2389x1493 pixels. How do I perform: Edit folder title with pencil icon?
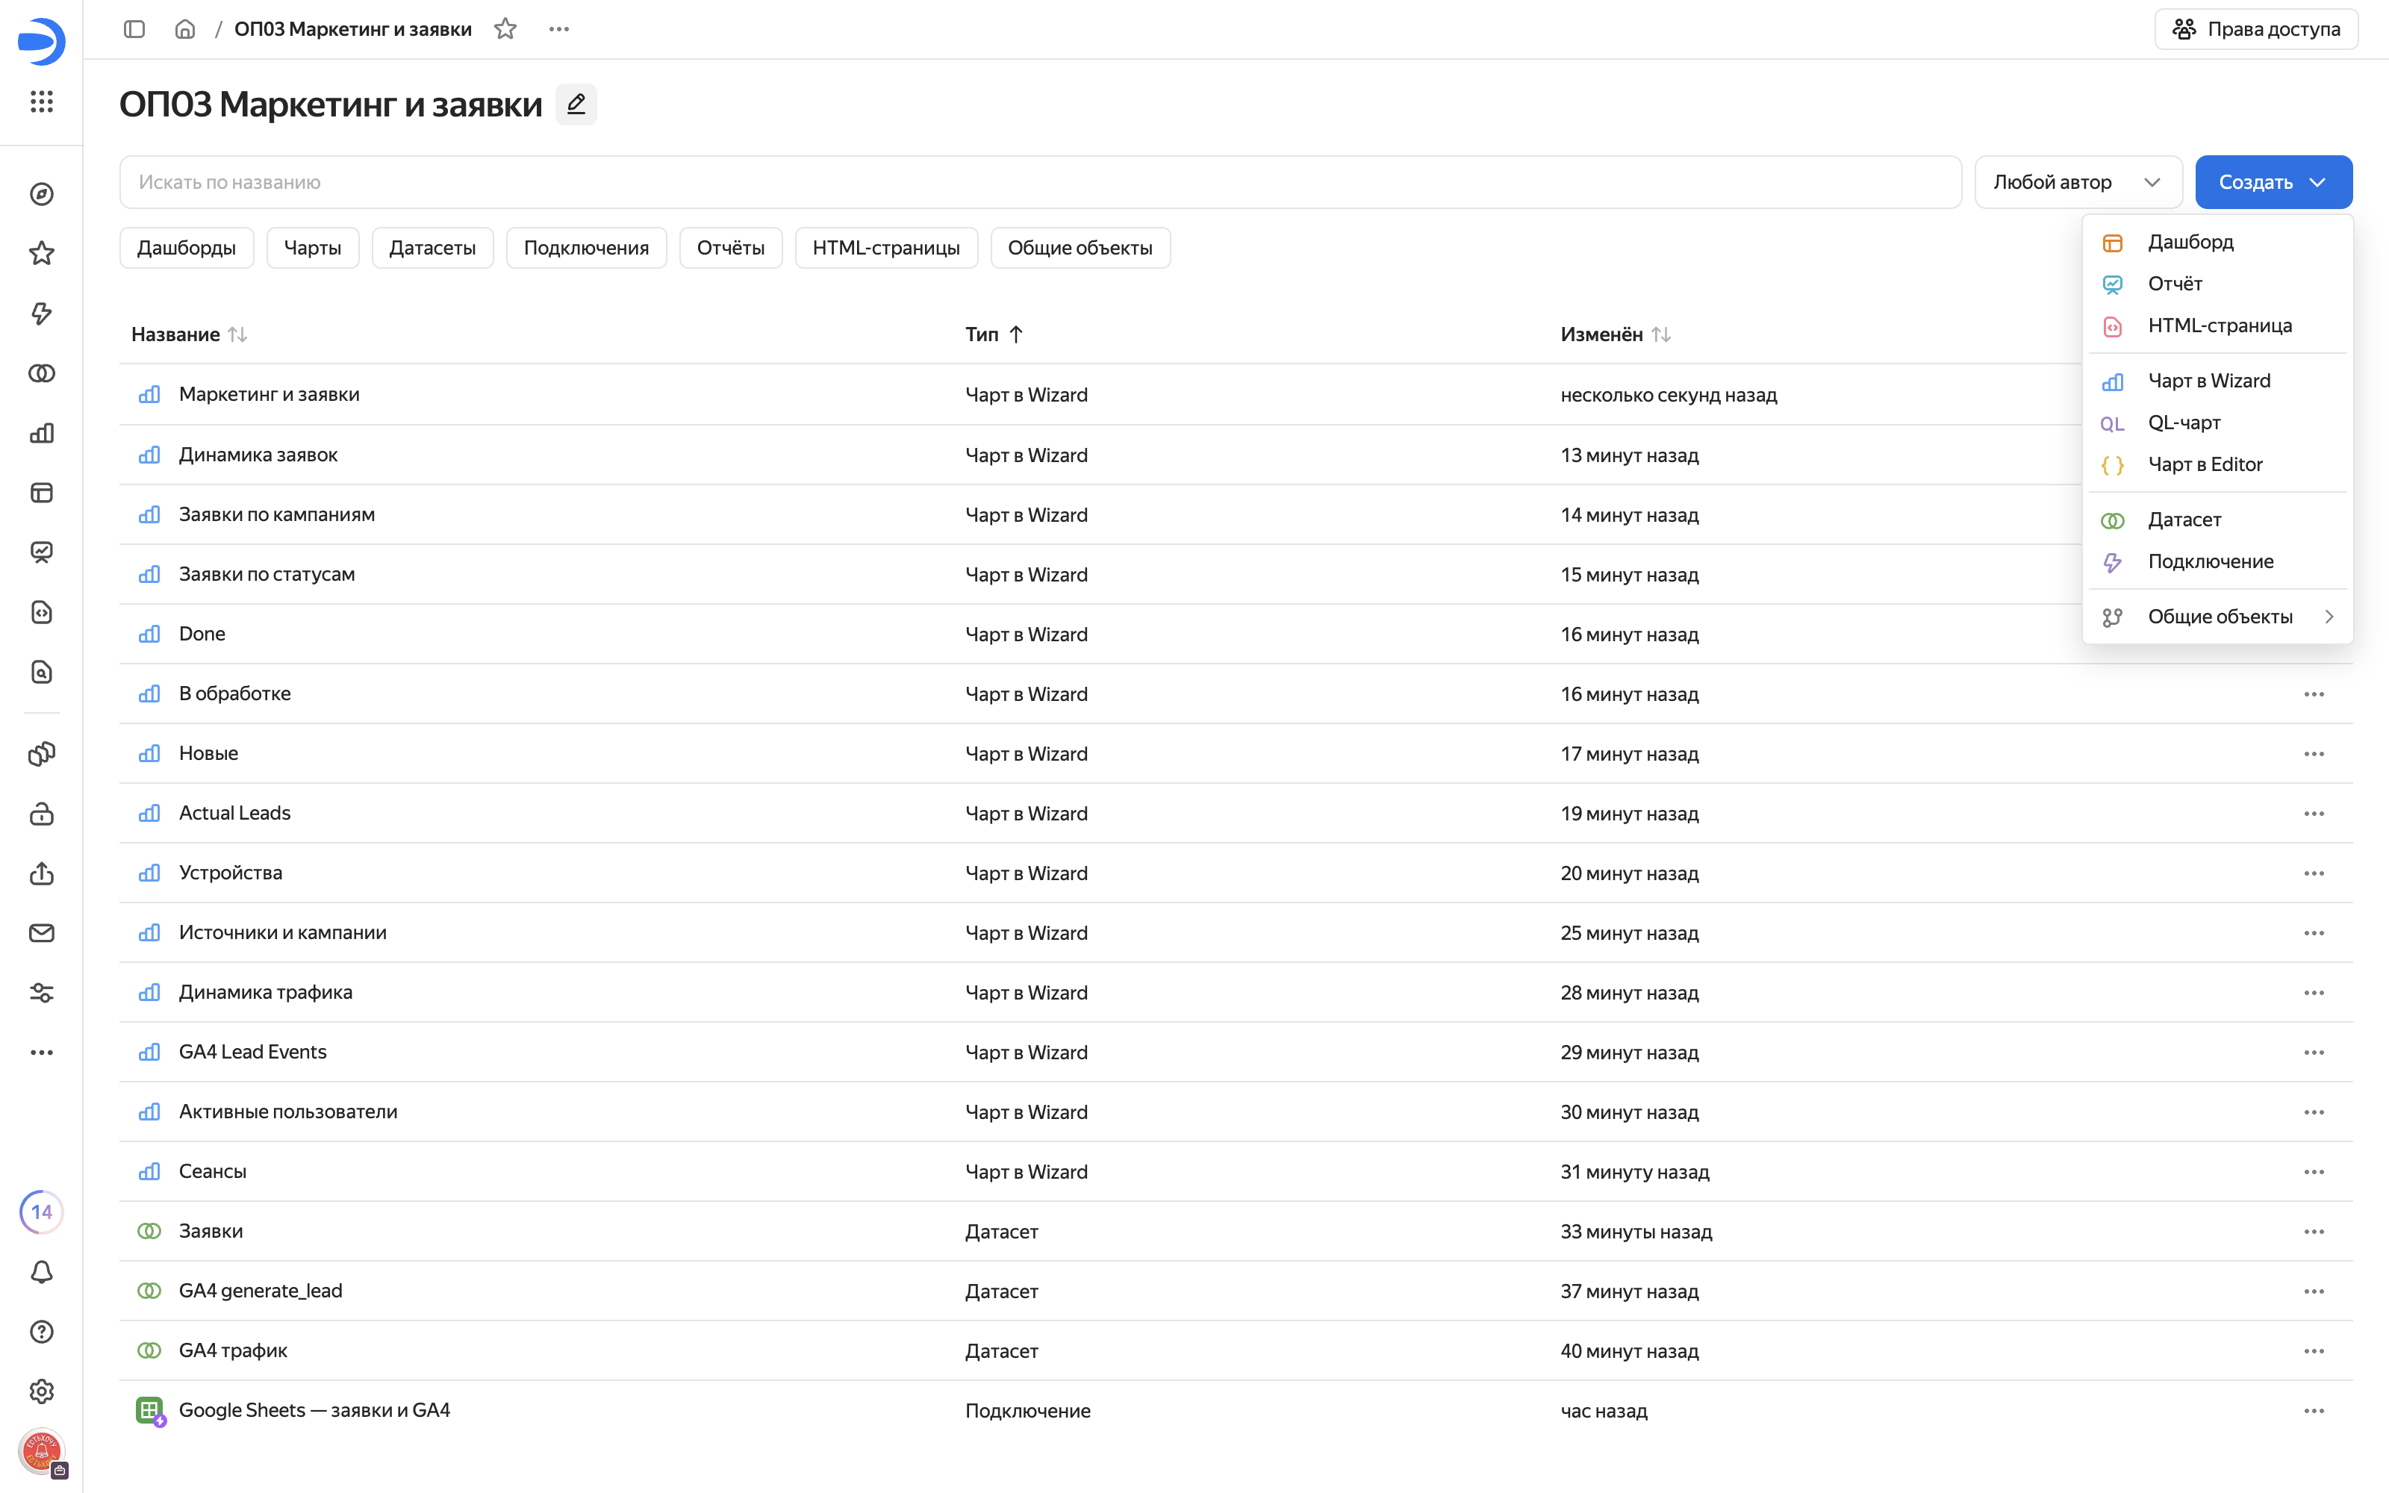[x=576, y=104]
